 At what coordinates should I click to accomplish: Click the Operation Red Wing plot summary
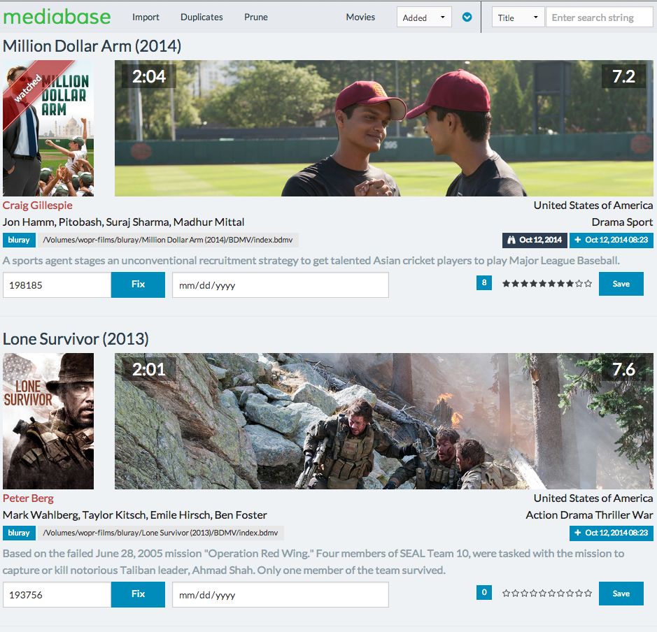(313, 561)
